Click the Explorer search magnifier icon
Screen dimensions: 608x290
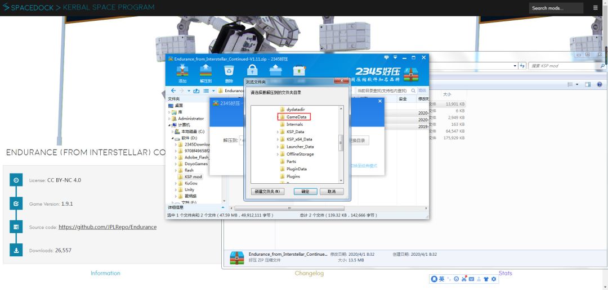coord(602,66)
